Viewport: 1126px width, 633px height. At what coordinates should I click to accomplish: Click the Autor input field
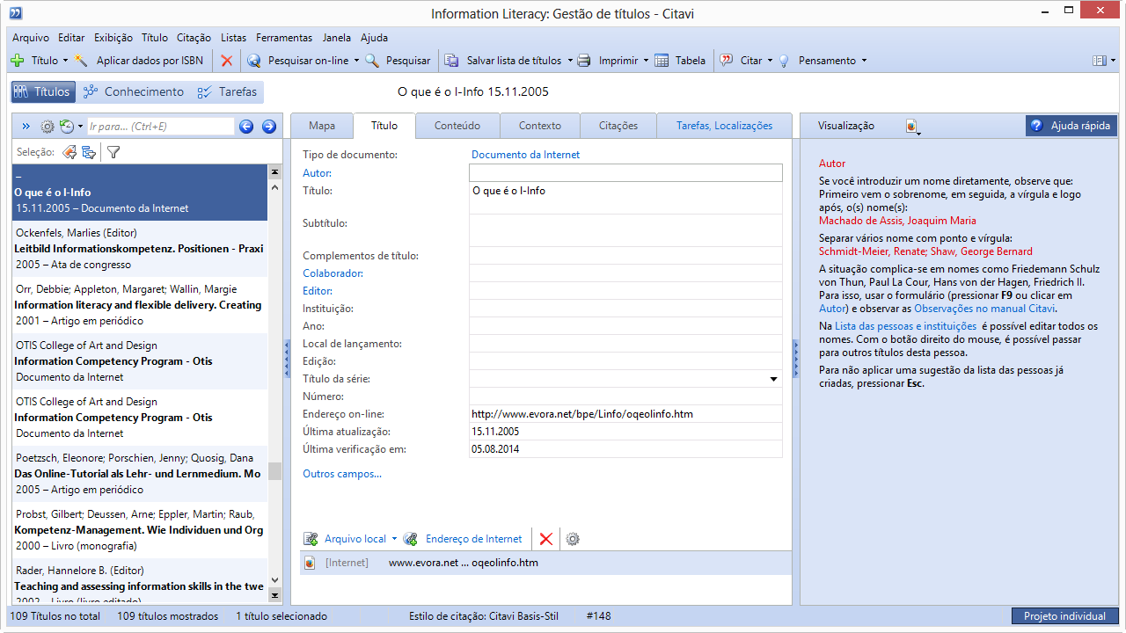pos(625,172)
